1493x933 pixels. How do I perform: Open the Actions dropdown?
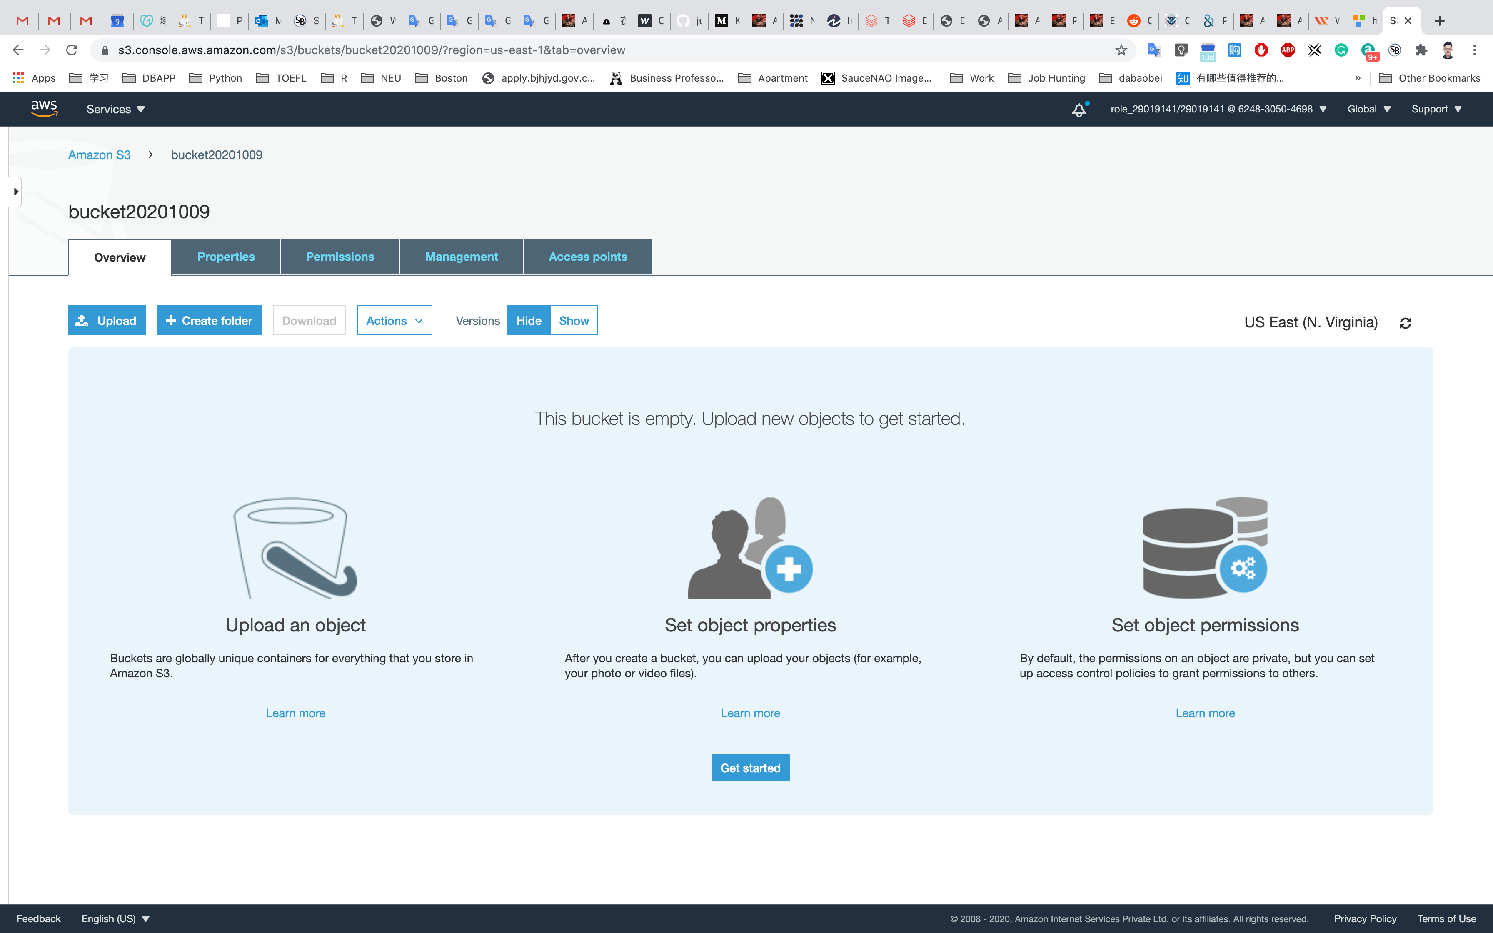coord(394,320)
